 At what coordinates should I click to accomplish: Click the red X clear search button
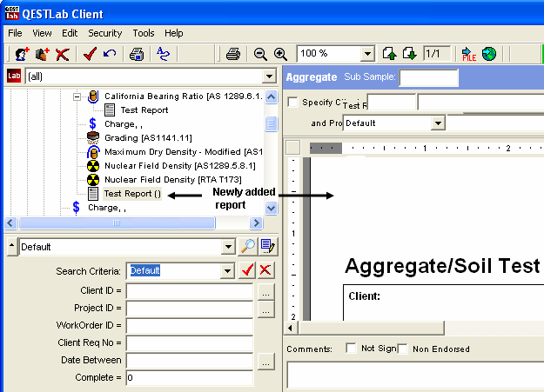point(265,270)
